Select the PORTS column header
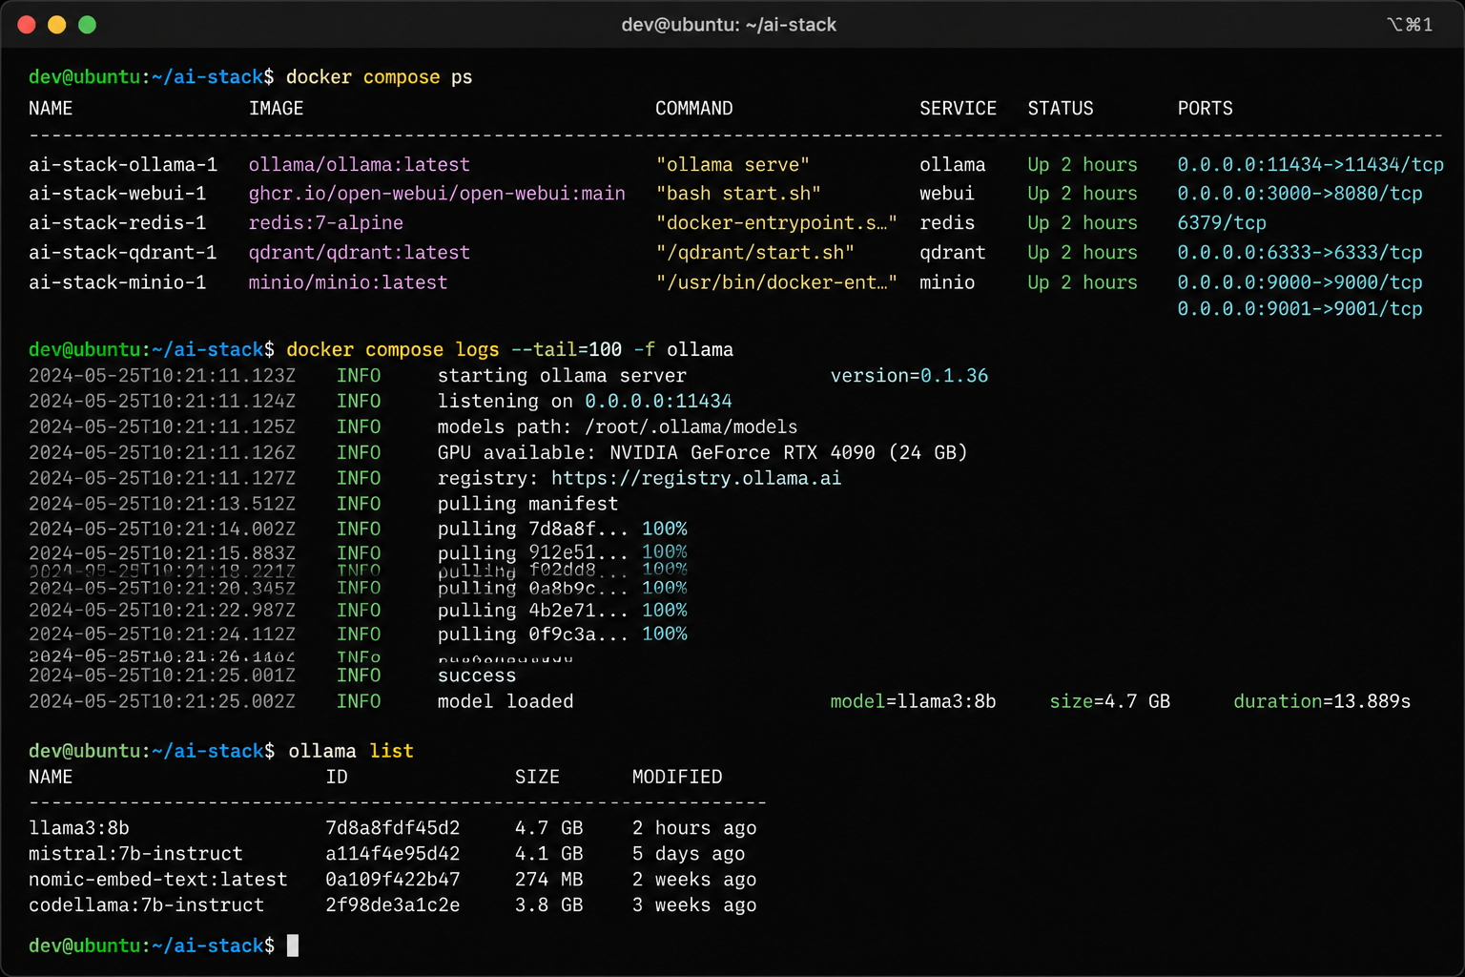The width and height of the screenshot is (1465, 977). pos(1206,109)
